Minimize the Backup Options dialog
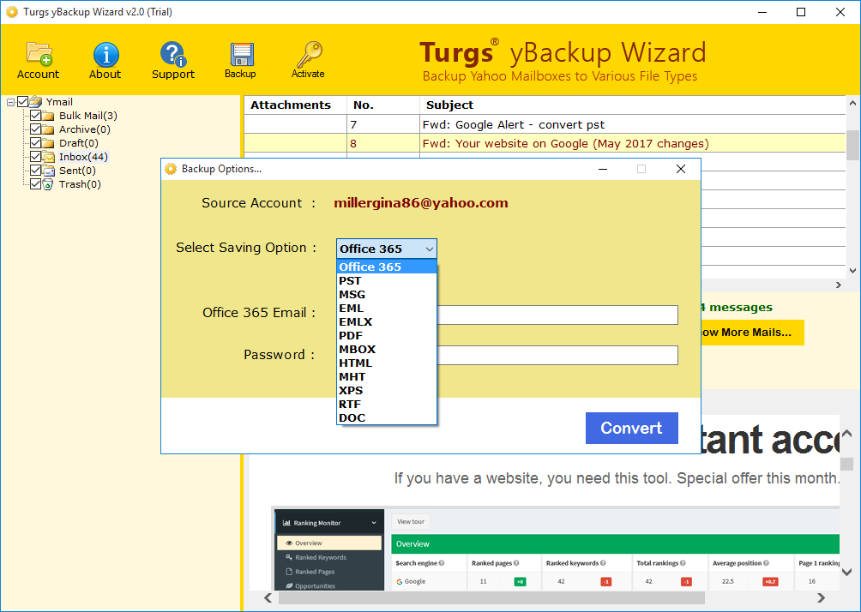Image resolution: width=861 pixels, height=612 pixels. pos(603,169)
